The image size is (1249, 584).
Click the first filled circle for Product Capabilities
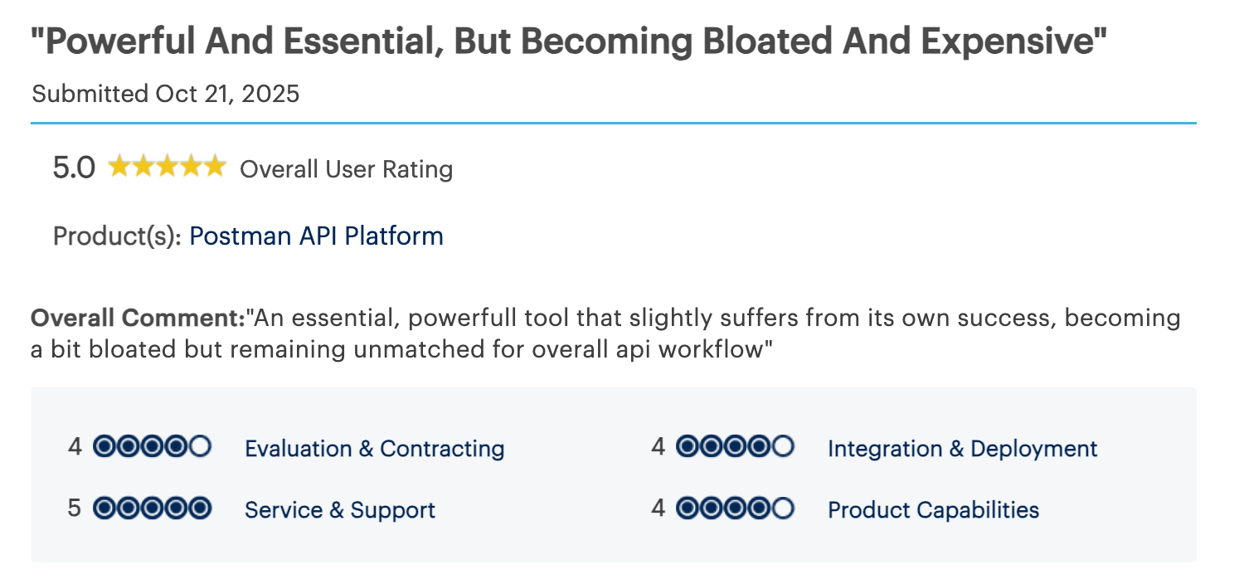(687, 508)
